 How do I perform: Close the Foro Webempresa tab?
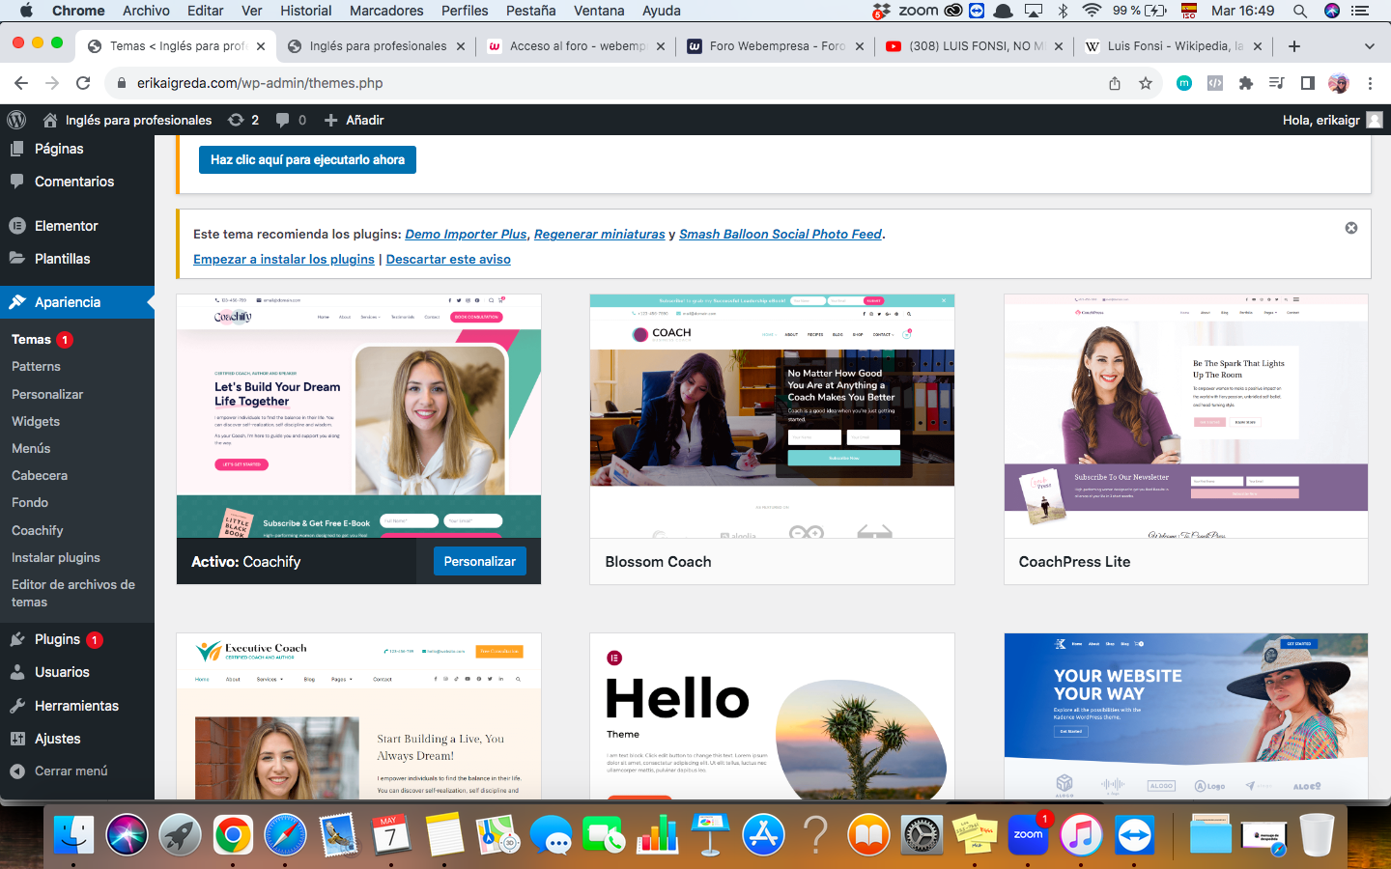click(x=860, y=46)
